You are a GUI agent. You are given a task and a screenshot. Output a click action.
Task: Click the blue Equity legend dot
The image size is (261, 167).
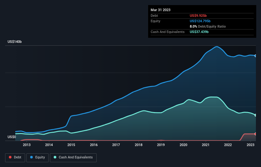pos(31,157)
